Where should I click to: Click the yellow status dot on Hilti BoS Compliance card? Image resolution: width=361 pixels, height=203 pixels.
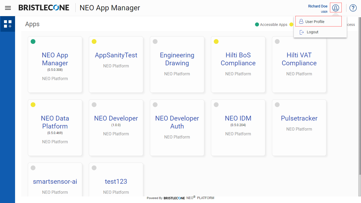[x=216, y=41]
